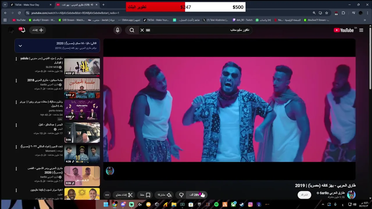Show hidden bookmarks with the overflow chevron

[365, 20]
